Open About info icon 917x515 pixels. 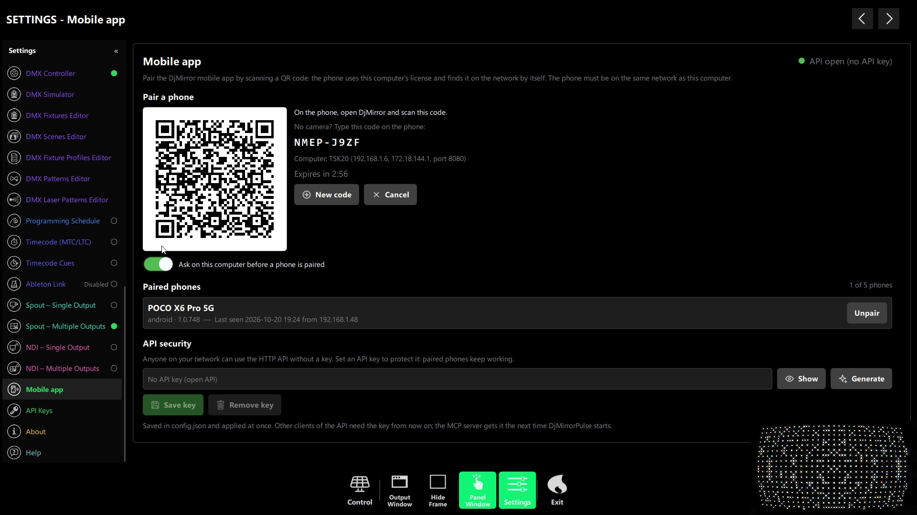(x=14, y=432)
